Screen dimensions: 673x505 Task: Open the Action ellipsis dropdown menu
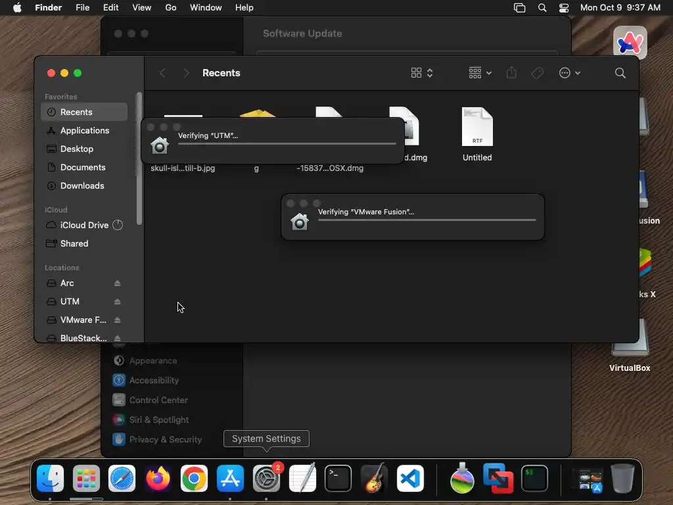(x=570, y=73)
